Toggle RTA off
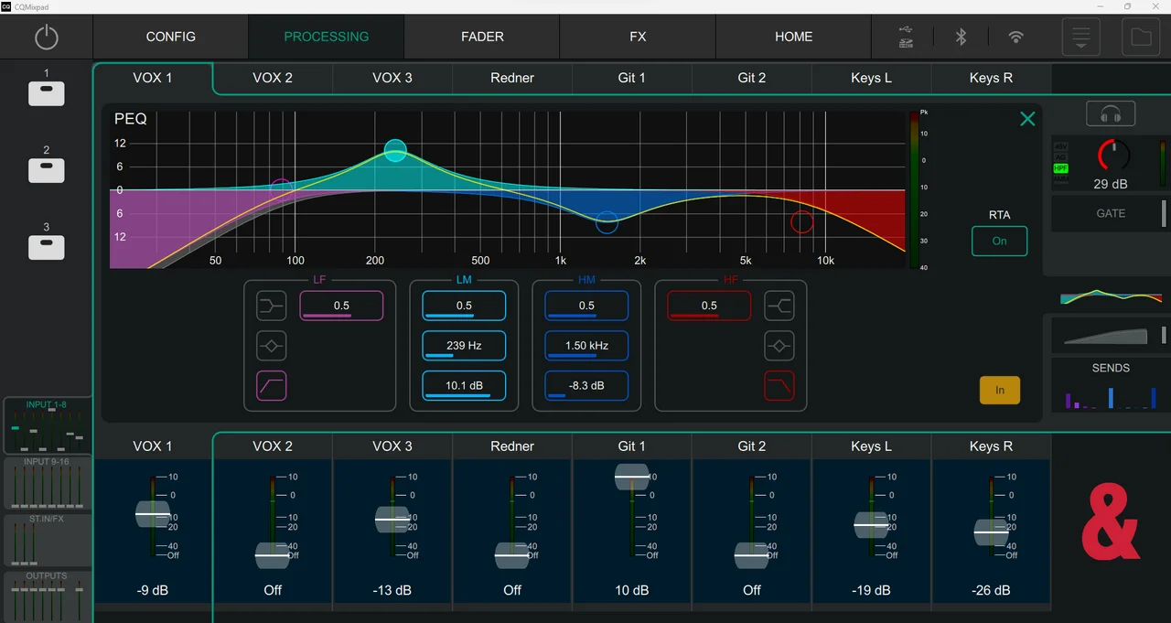 click(x=999, y=242)
